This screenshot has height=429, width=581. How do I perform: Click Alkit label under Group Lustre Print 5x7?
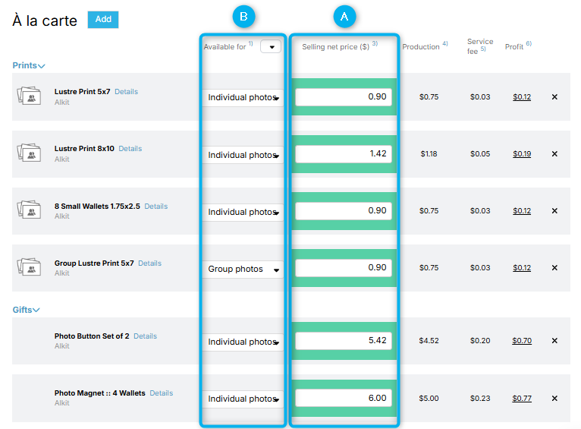[62, 273]
